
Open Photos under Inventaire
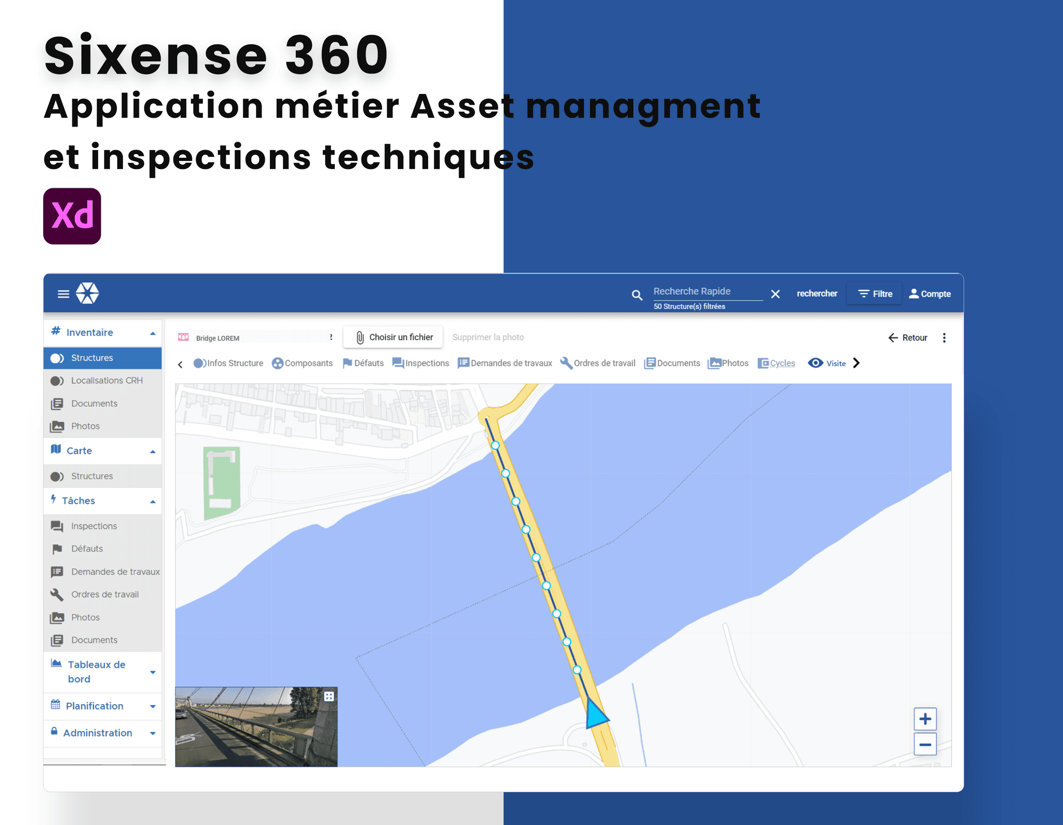[x=103, y=427]
